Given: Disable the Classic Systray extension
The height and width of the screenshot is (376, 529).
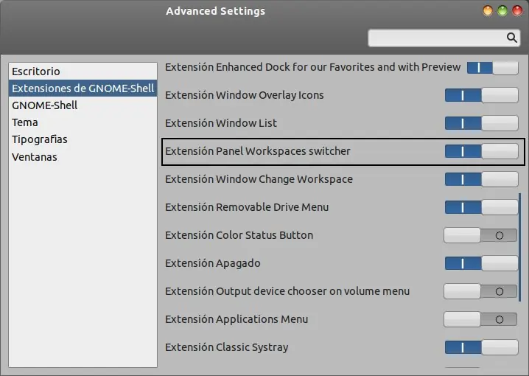Looking at the screenshot, I should point(481,347).
